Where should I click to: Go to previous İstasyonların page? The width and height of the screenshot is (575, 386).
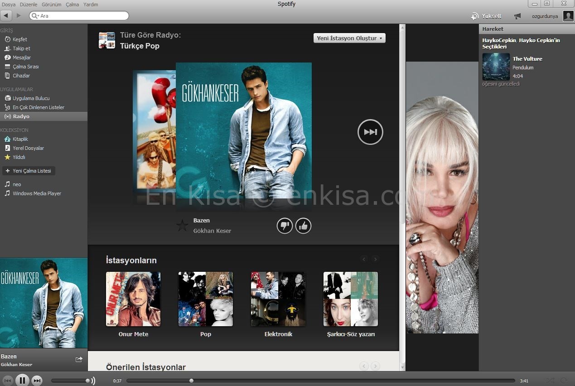click(x=364, y=259)
